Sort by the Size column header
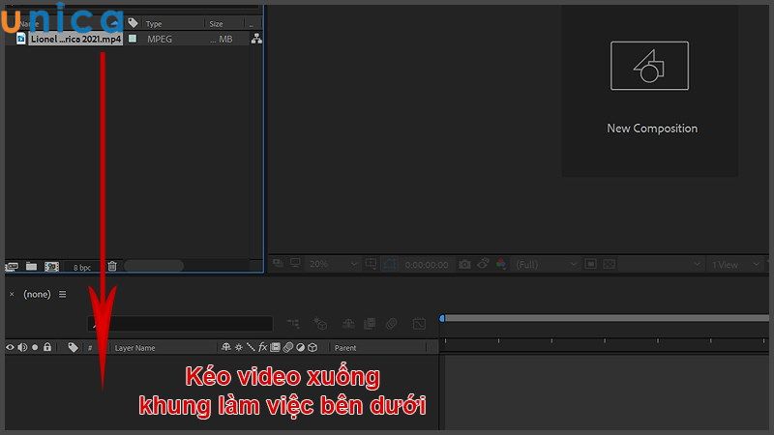This screenshot has height=435, width=774. (x=216, y=23)
